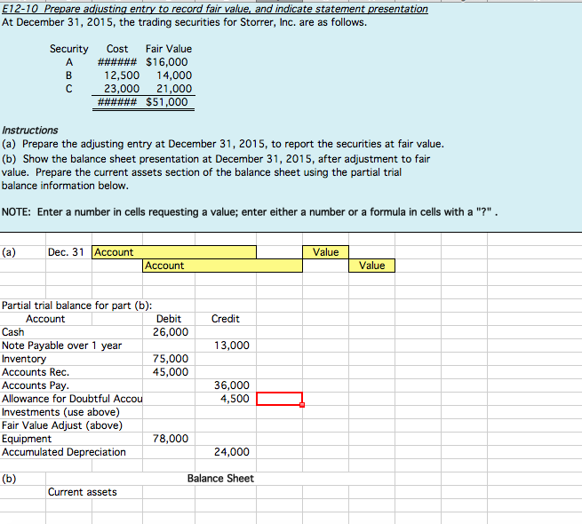Click the 'Accounts Pay.' account label
582x524 pixels.
[x=36, y=385]
